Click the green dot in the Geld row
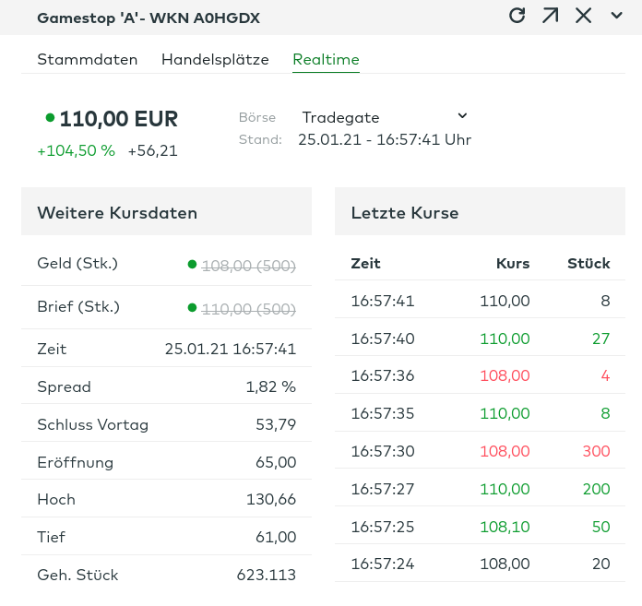 (x=192, y=265)
